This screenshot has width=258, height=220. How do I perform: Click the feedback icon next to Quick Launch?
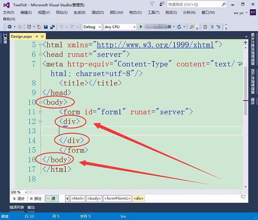pos(162,4)
